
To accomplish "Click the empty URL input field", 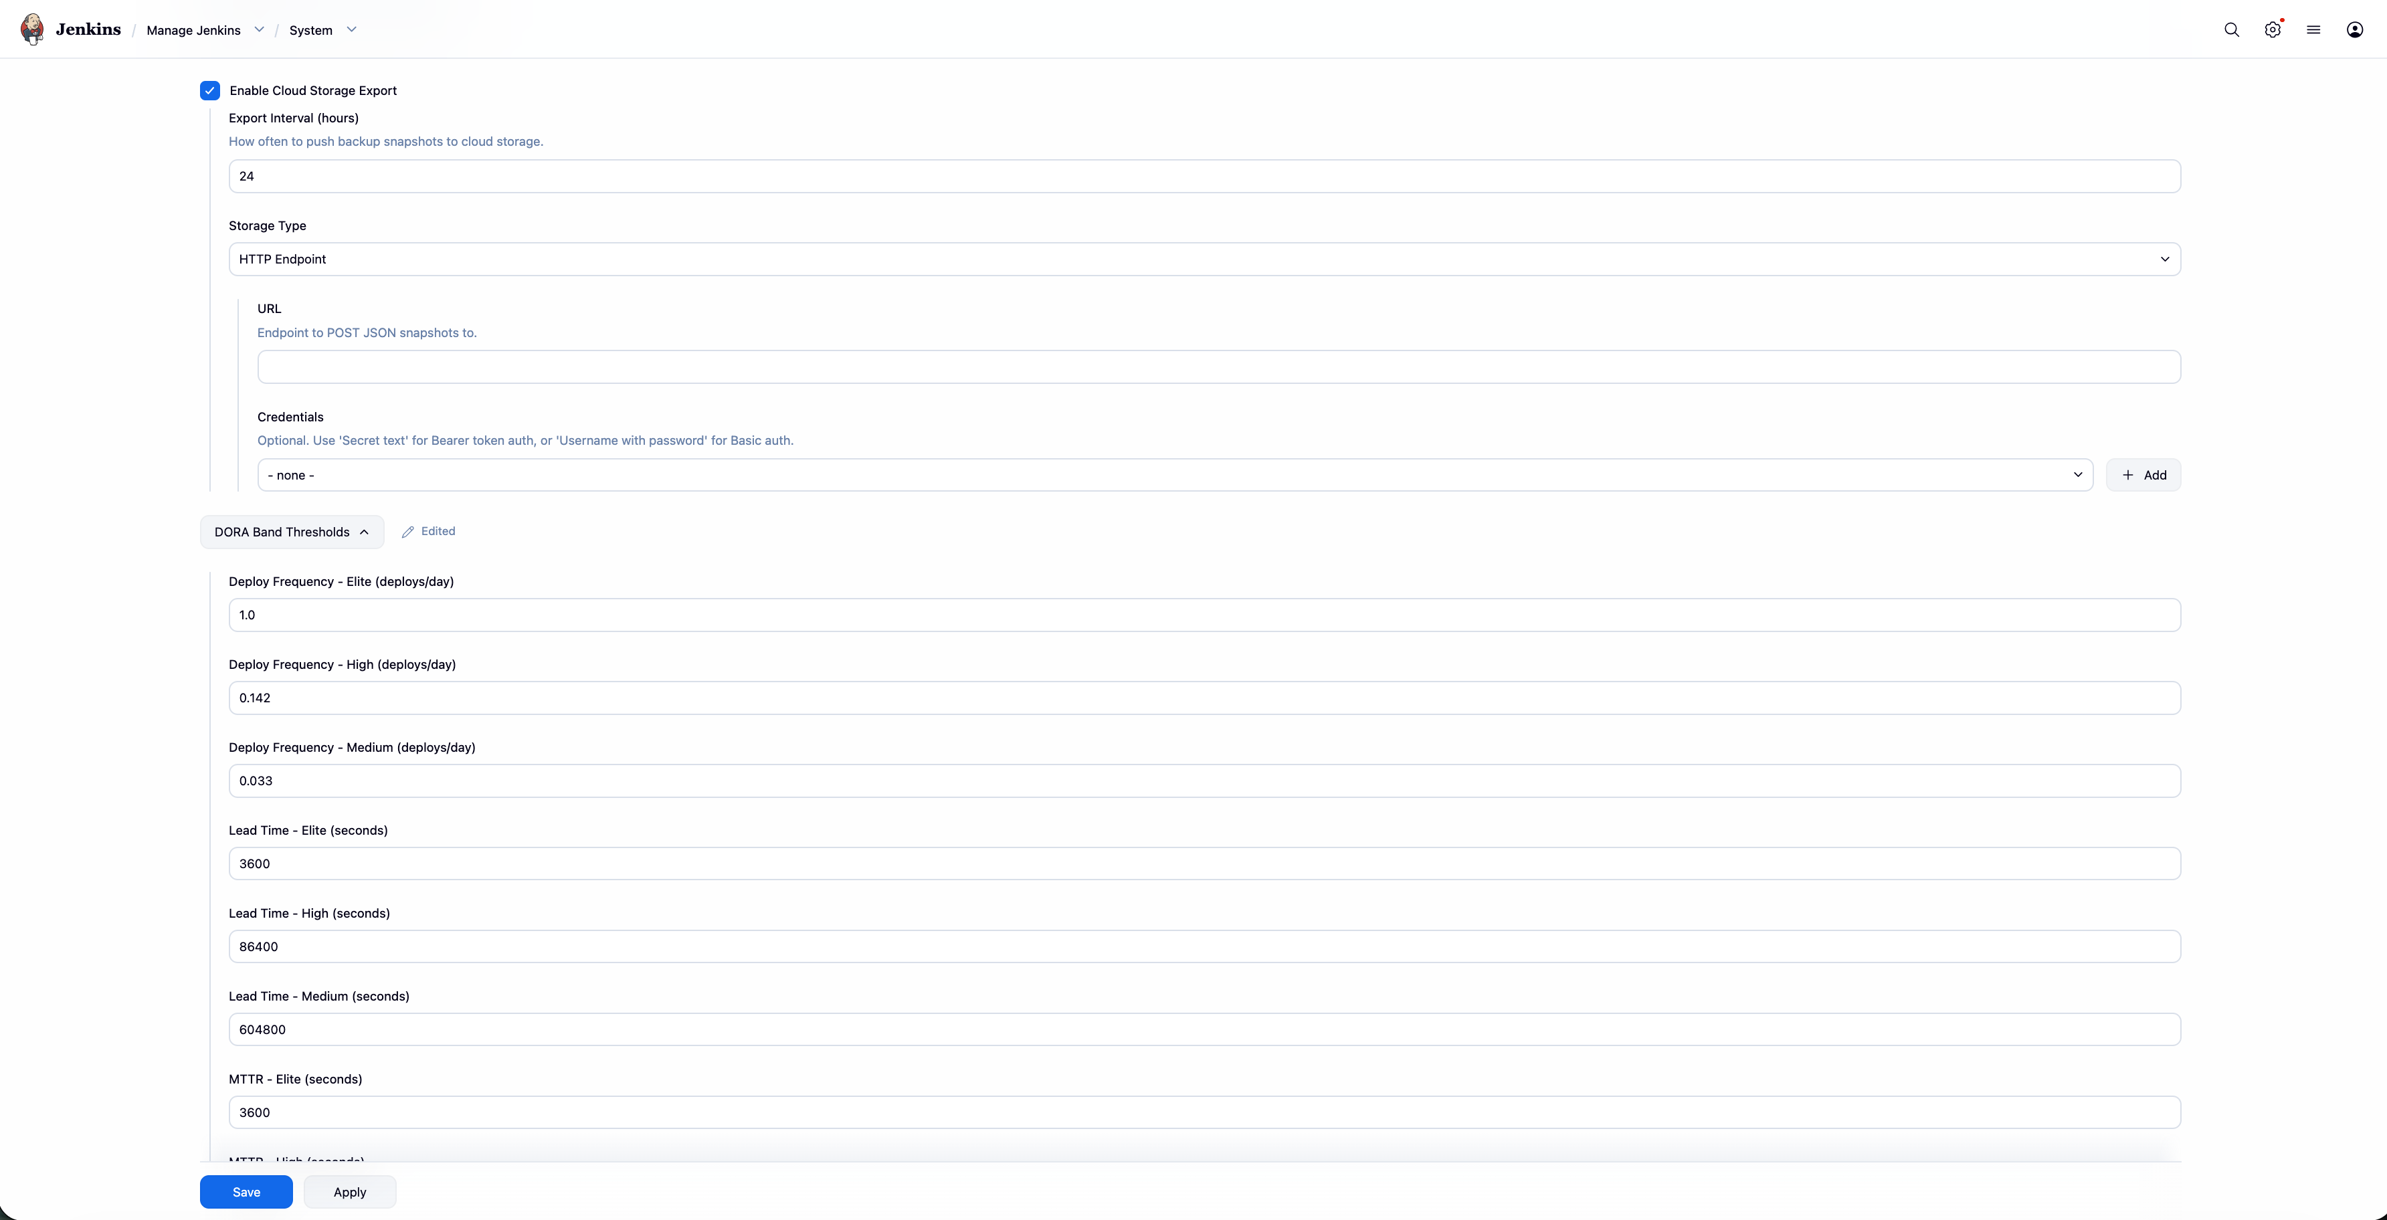I will (x=1218, y=367).
